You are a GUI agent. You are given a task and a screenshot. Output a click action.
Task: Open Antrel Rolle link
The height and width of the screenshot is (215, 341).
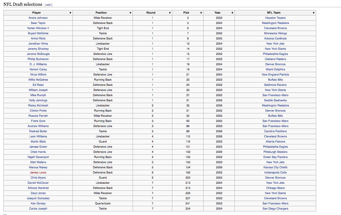[x=38, y=39]
